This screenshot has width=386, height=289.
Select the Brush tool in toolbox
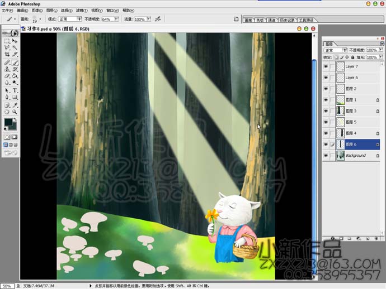[15, 62]
